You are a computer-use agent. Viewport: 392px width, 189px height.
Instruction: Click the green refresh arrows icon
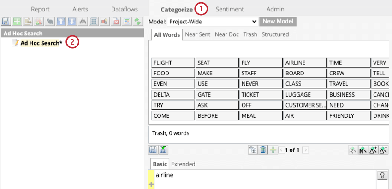[x=137, y=21]
